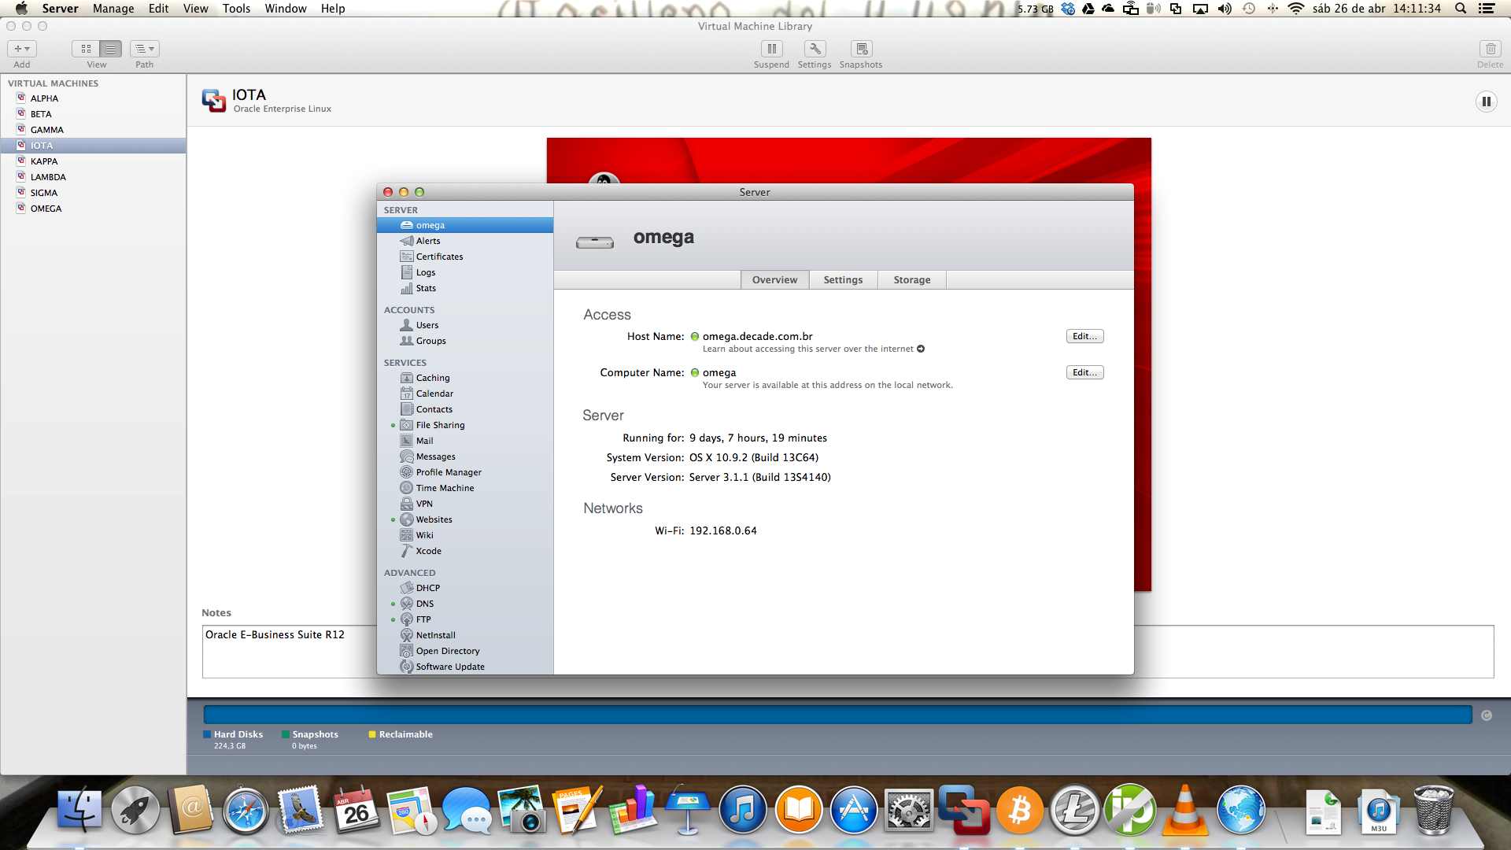Image resolution: width=1511 pixels, height=850 pixels.
Task: Open the Wiki service
Action: [x=464, y=535]
